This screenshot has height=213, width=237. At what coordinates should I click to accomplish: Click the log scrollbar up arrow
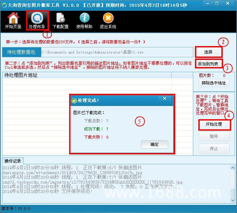point(233,168)
